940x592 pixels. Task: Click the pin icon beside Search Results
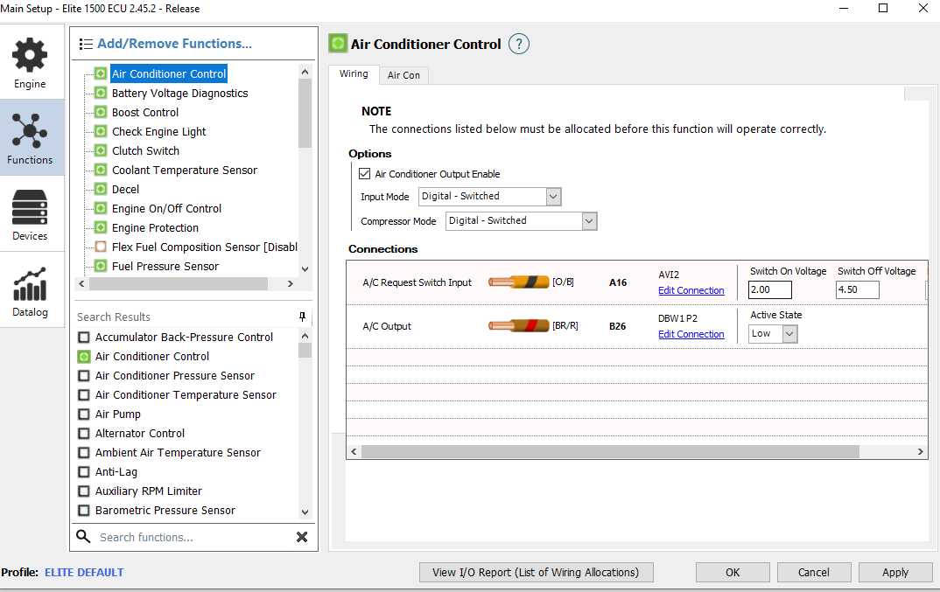pos(303,317)
